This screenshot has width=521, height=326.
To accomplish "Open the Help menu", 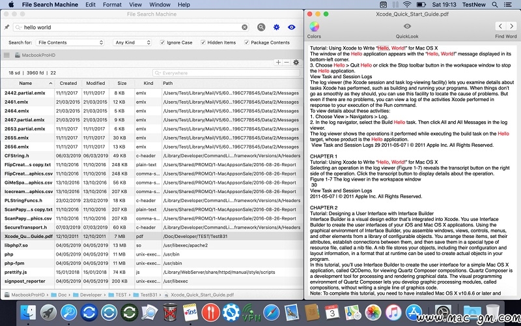I will pyautogui.click(x=184, y=5).
